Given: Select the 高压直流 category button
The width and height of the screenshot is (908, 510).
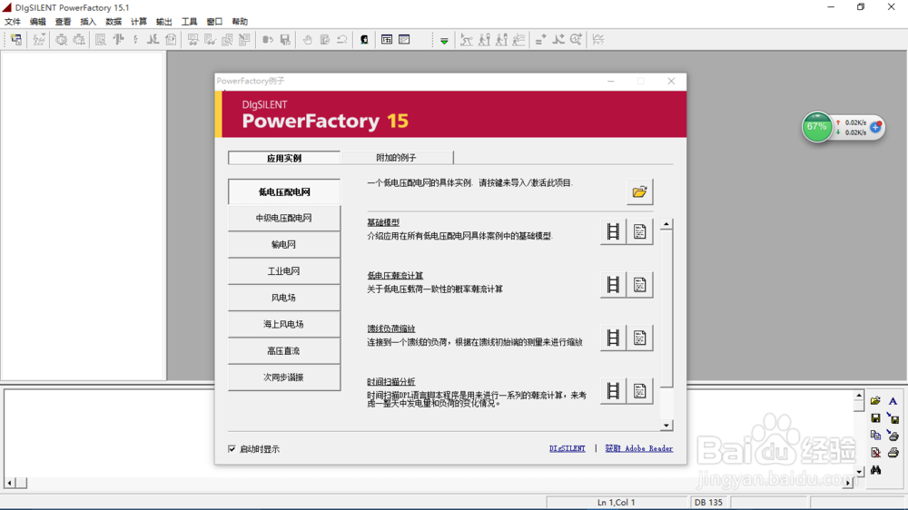Looking at the screenshot, I should click(284, 351).
